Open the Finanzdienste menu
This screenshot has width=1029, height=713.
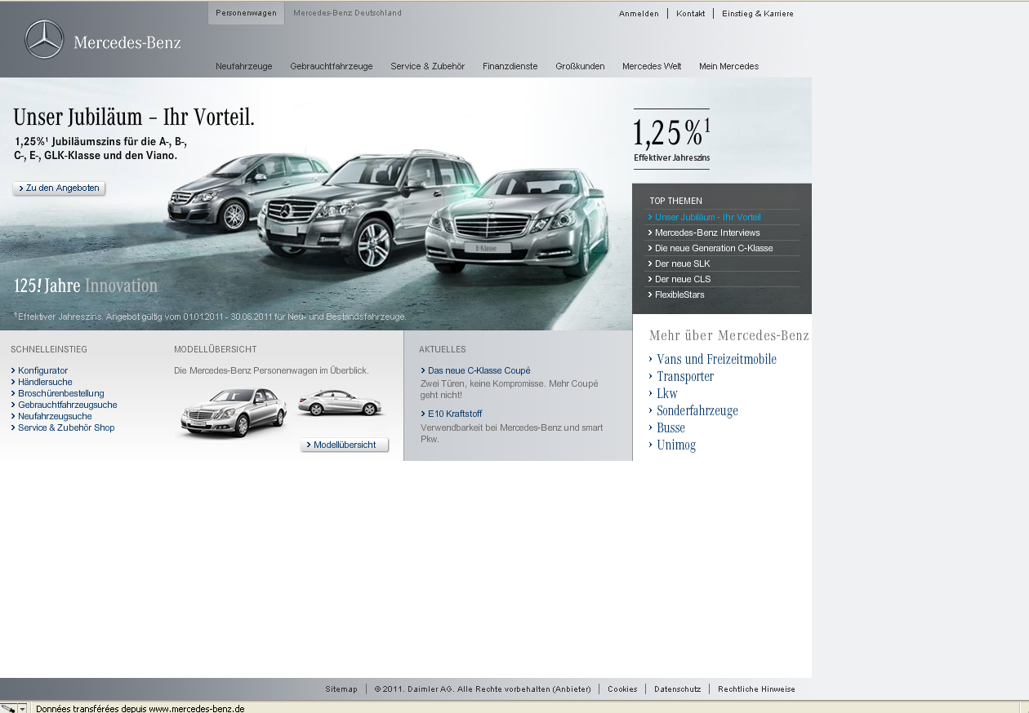510,66
